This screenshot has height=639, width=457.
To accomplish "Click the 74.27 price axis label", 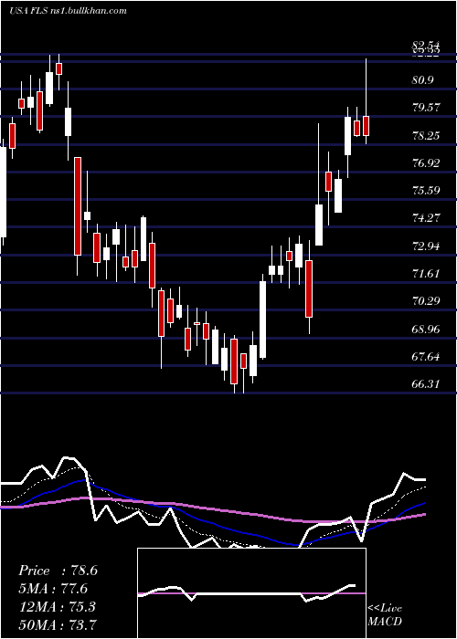I will click(426, 218).
